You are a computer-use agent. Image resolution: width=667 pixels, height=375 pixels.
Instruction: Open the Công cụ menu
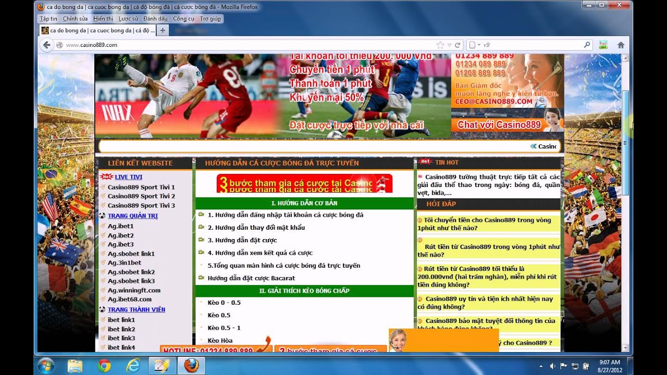point(183,19)
